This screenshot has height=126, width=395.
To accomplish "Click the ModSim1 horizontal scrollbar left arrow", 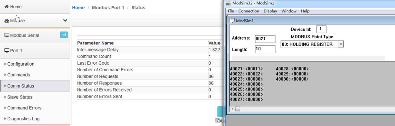I will [232, 109].
